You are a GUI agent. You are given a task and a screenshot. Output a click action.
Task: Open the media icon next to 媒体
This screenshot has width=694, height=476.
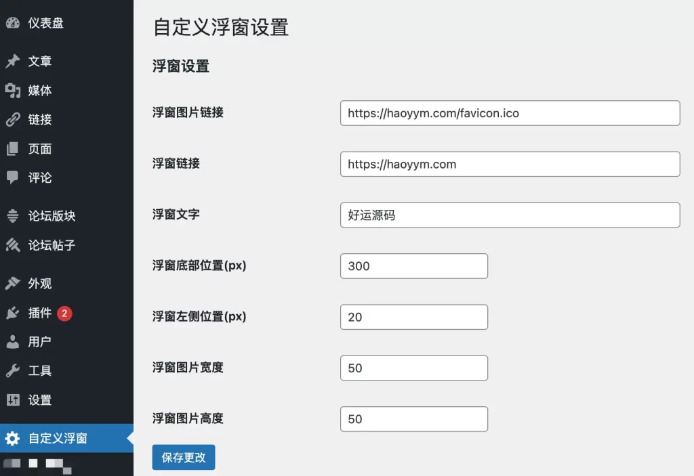click(x=13, y=91)
